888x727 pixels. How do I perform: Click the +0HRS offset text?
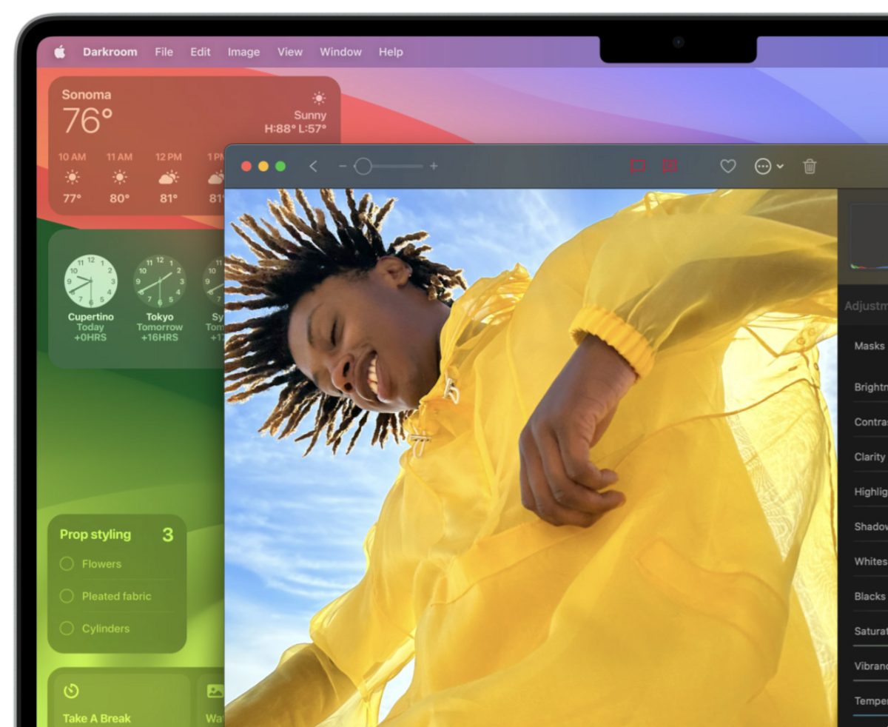tap(90, 338)
